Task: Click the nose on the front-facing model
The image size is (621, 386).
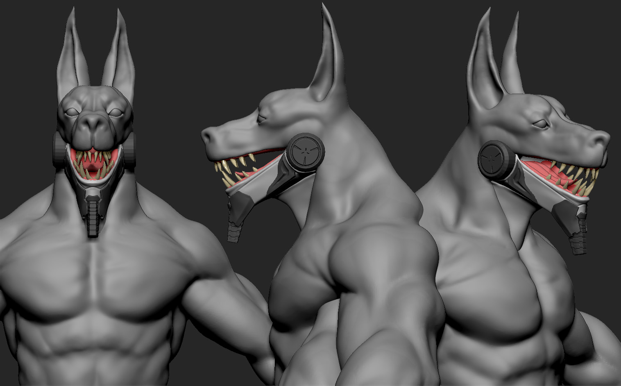Action: [x=93, y=123]
